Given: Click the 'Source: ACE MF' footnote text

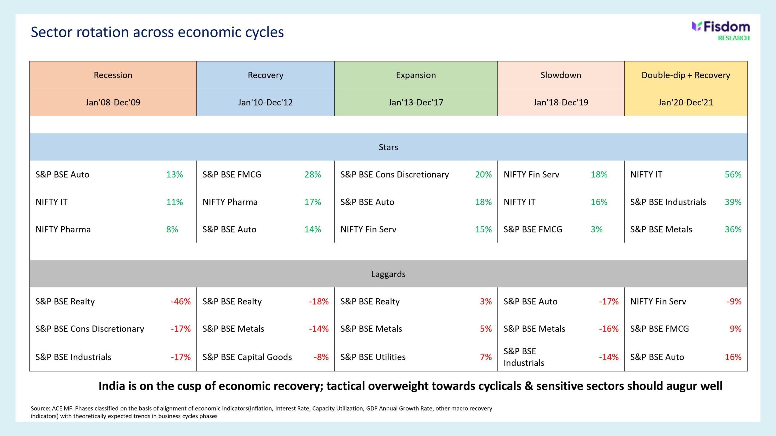Looking at the screenshot, I should [x=261, y=412].
